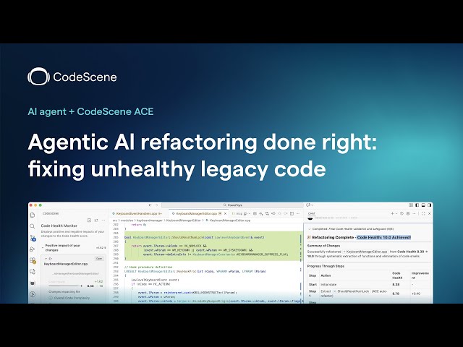Image resolution: width=463 pixels, height=347 pixels.
Task: Click ShouldResetNumLock symbol chip in Step 1 row
Action: coord(352,291)
